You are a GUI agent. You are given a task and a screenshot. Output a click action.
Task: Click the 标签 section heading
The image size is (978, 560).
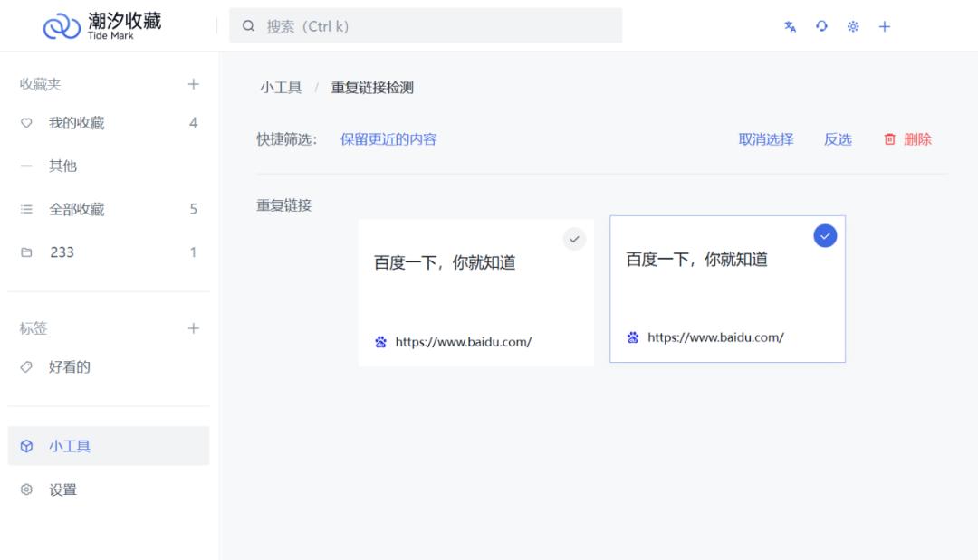tap(34, 328)
